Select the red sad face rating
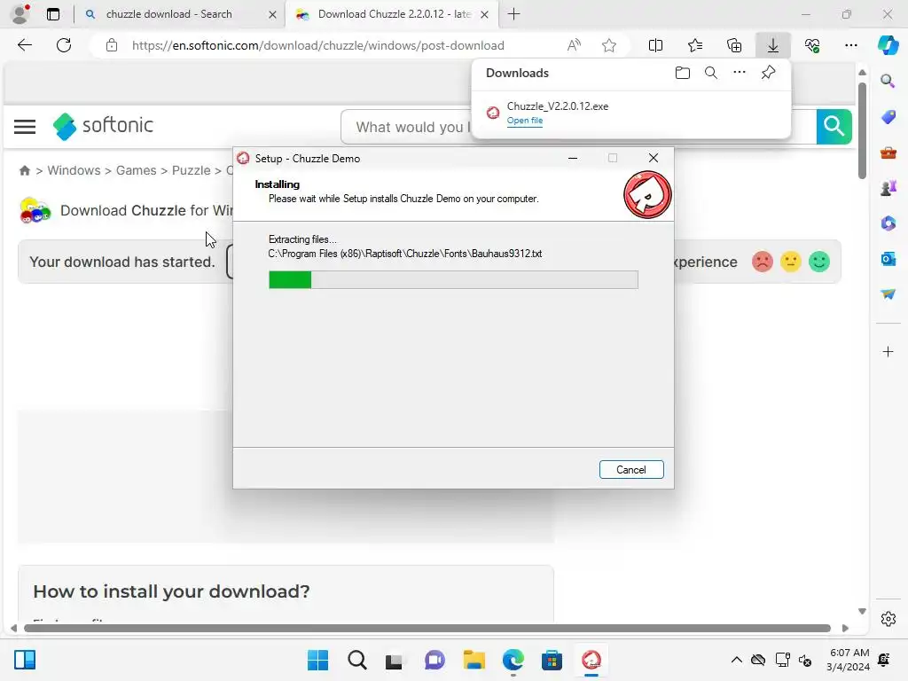This screenshot has height=681, width=908. click(762, 262)
